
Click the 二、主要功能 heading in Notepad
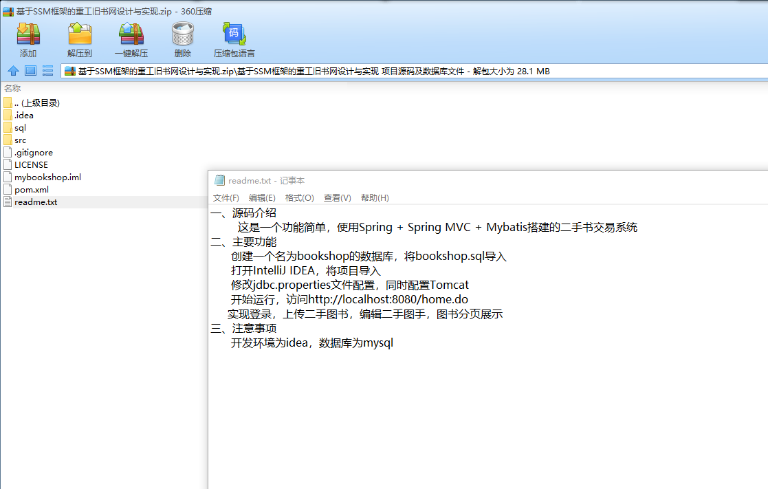pyautogui.click(x=243, y=242)
